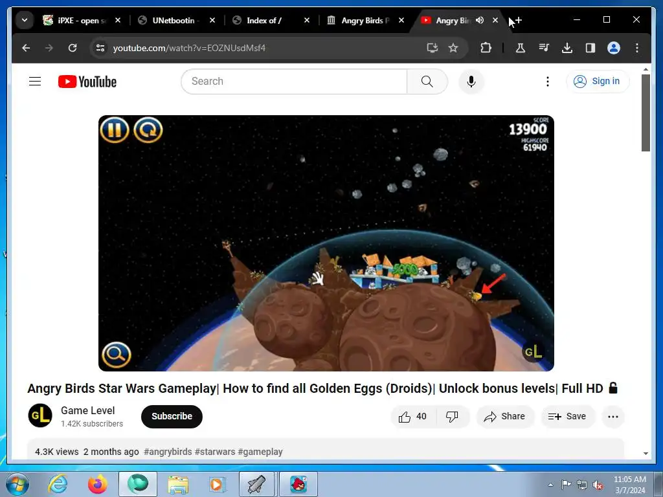Open the Windows Start menu

(x=17, y=484)
